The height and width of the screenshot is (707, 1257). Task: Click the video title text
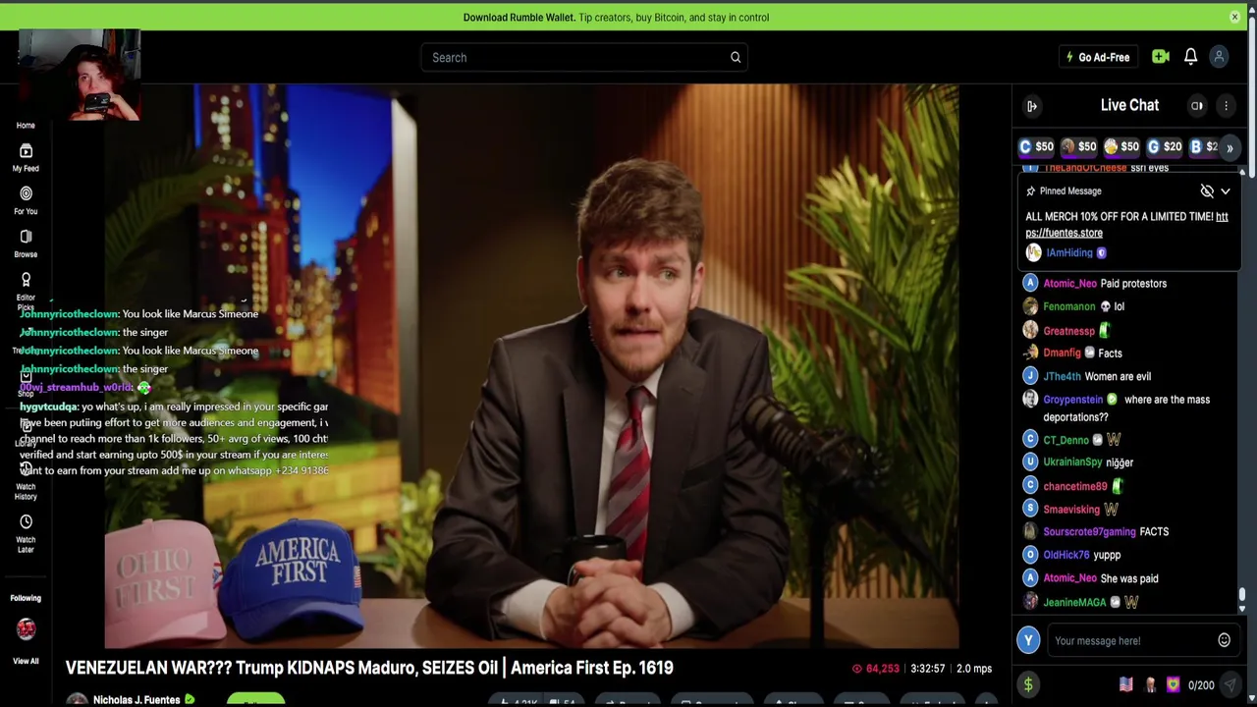[x=369, y=668]
